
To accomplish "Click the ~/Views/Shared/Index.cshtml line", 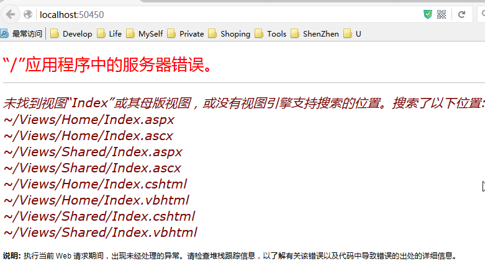I will tap(99, 216).
